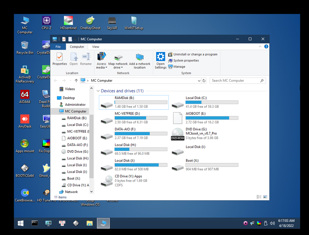Select the SkyIAR desktop icon
This screenshot has height=235, width=309.
[112, 23]
